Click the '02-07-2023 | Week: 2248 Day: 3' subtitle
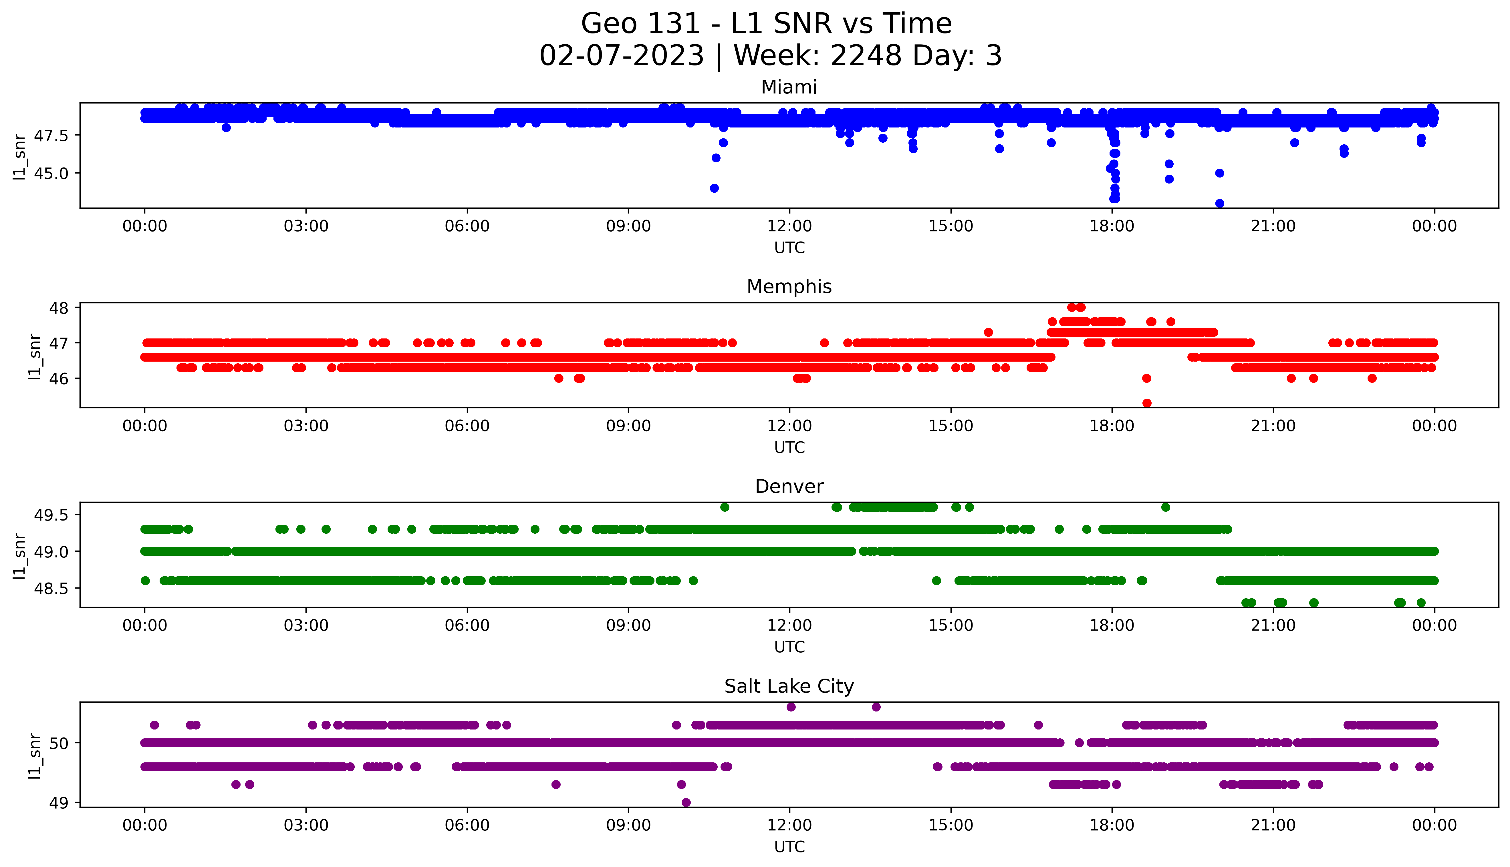 [x=770, y=56]
